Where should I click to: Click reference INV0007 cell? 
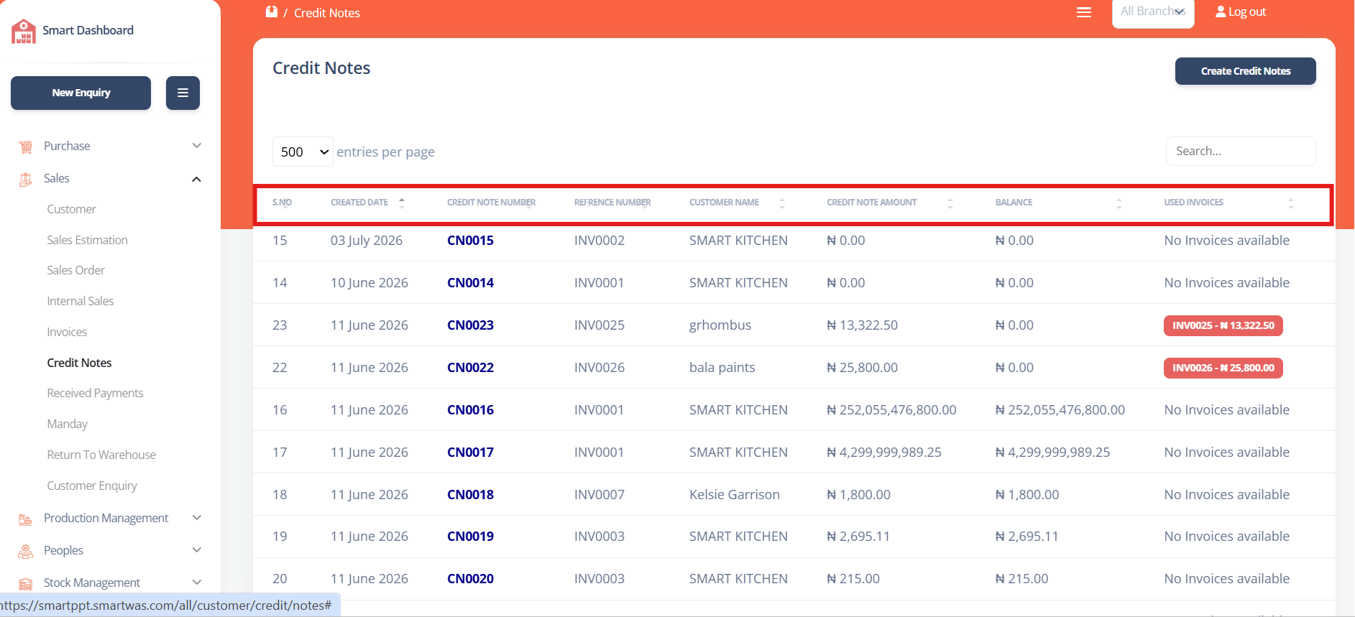[599, 495]
